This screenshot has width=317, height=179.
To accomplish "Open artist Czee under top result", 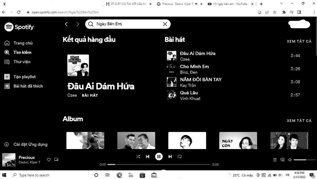I will (72, 95).
